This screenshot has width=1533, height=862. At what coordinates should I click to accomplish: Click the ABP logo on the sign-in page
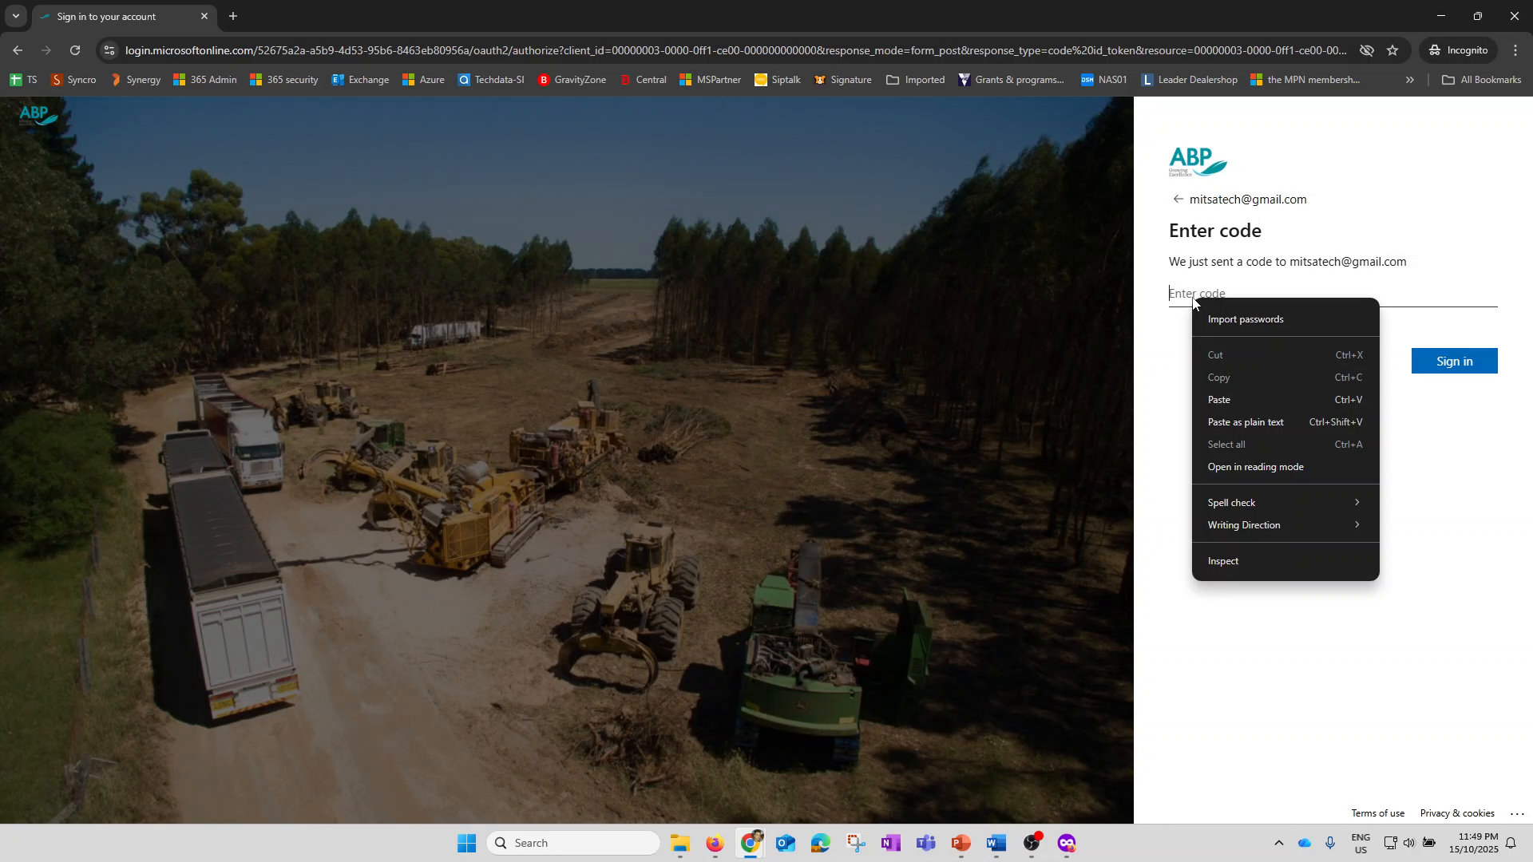tap(1197, 161)
